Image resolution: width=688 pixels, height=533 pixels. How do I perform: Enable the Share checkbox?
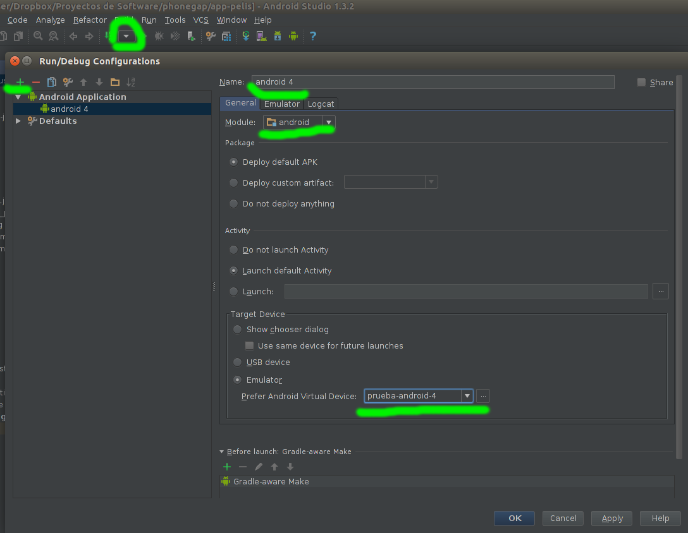click(x=641, y=82)
